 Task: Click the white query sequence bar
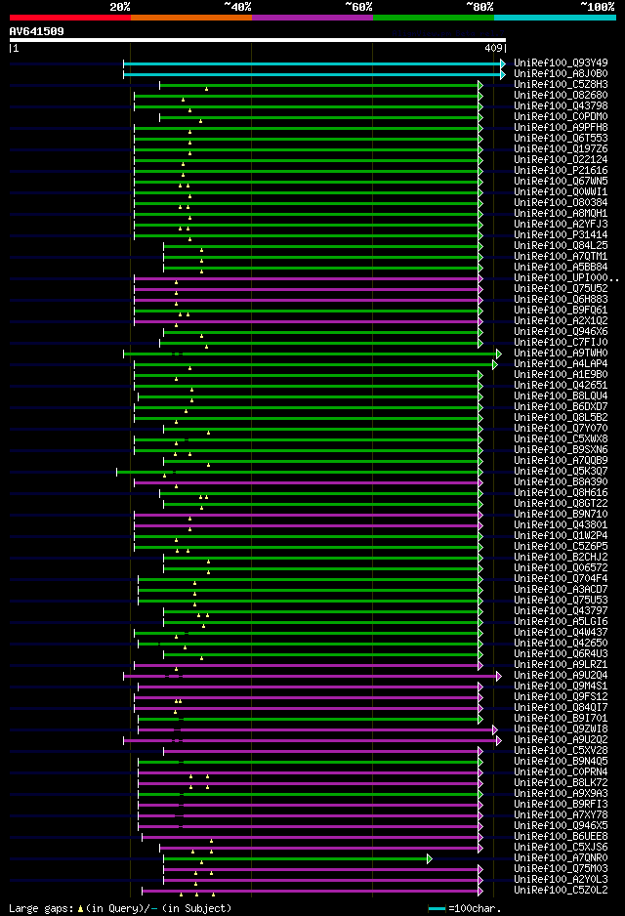tap(258, 40)
